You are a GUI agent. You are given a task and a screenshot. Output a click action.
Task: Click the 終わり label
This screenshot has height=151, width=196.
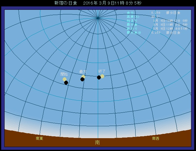(x=132, y=29)
